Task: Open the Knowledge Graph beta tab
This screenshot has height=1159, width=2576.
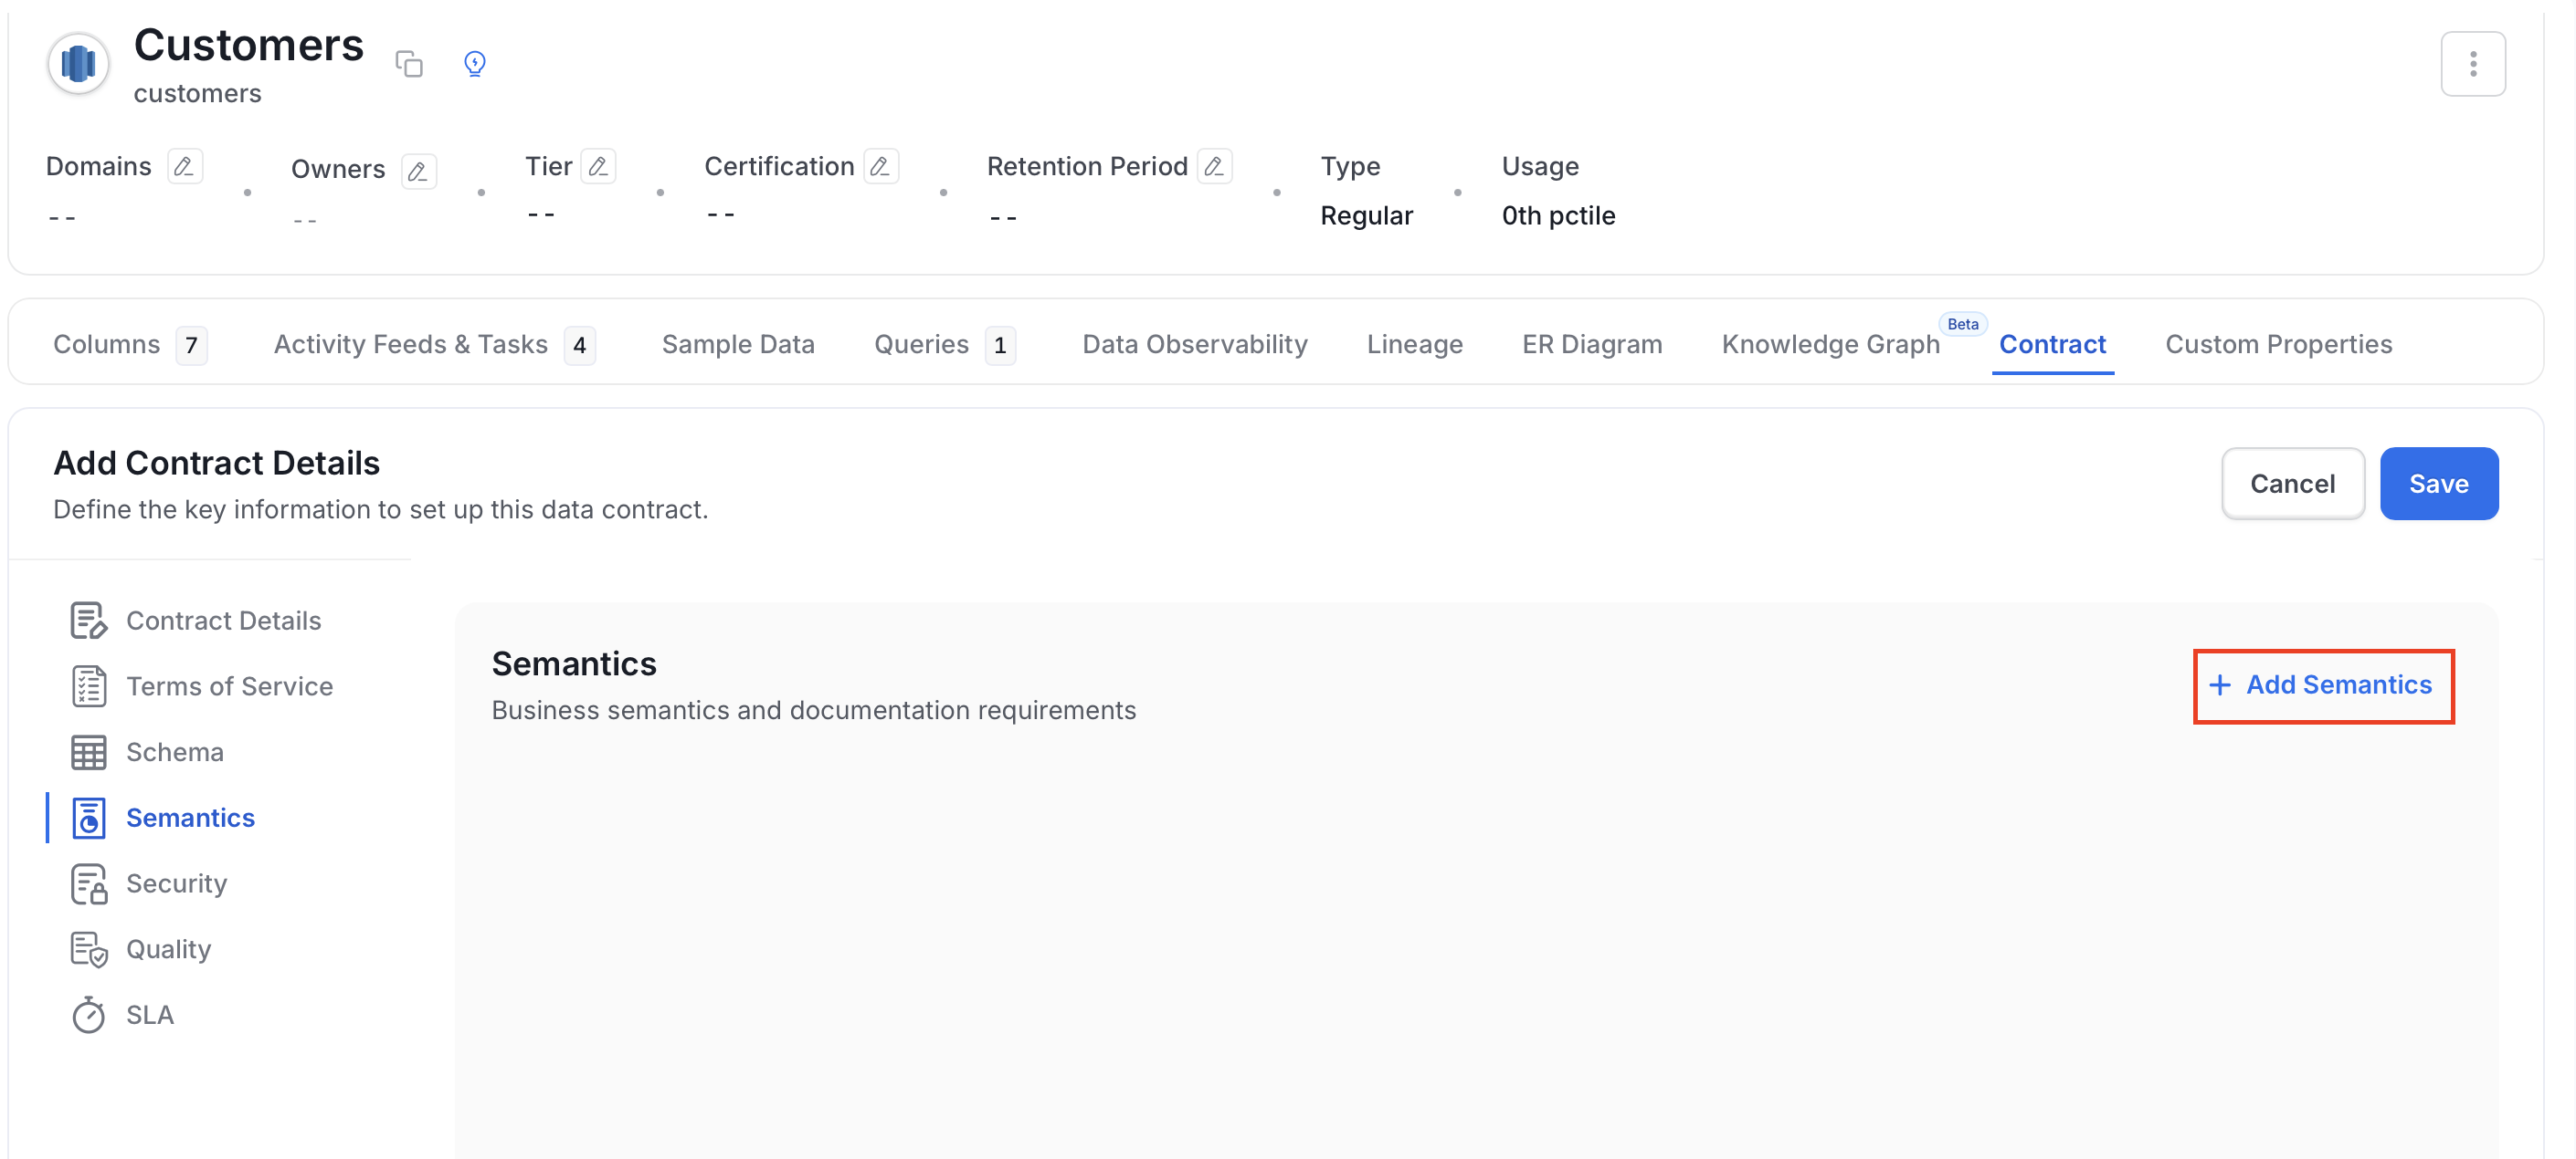Action: pos(1830,345)
